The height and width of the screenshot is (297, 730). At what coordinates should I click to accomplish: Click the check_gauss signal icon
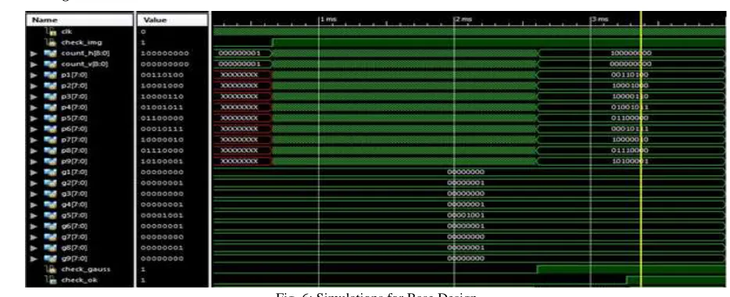click(x=52, y=269)
